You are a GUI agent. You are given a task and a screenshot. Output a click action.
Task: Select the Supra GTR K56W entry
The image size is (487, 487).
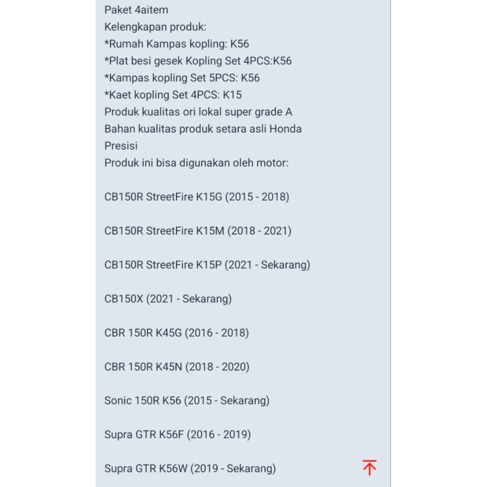[x=190, y=468]
